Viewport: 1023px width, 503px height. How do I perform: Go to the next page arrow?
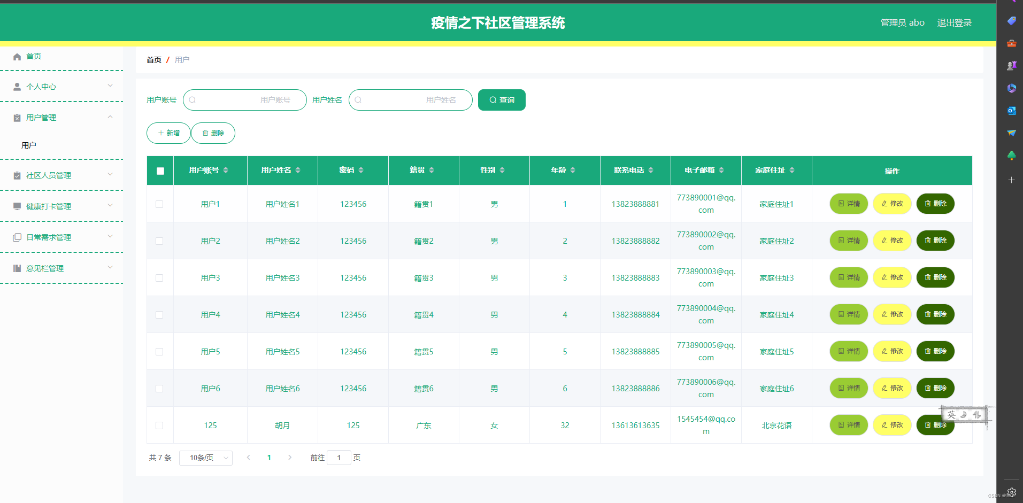coord(290,458)
